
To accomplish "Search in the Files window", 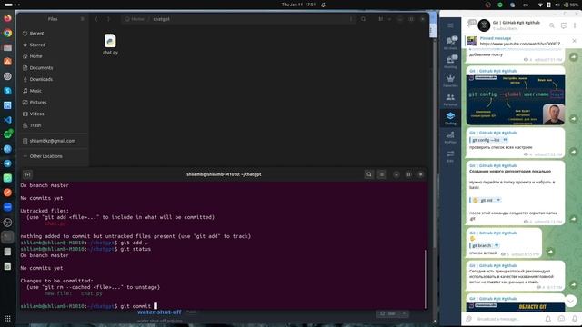I will [x=364, y=19].
